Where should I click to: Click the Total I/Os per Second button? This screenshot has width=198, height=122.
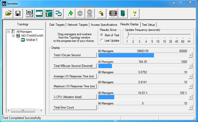coord(75,55)
